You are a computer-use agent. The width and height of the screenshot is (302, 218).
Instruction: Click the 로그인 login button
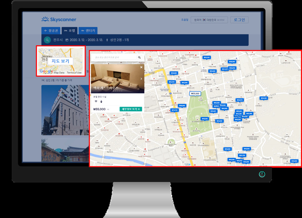click(x=239, y=20)
